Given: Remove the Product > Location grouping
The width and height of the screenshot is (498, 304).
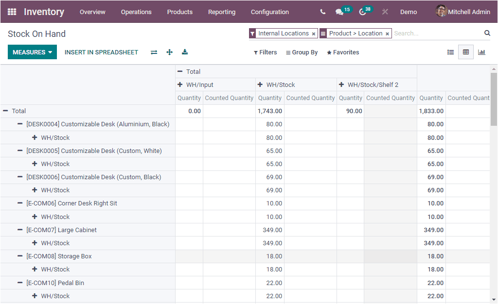Looking at the screenshot, I should coord(387,34).
